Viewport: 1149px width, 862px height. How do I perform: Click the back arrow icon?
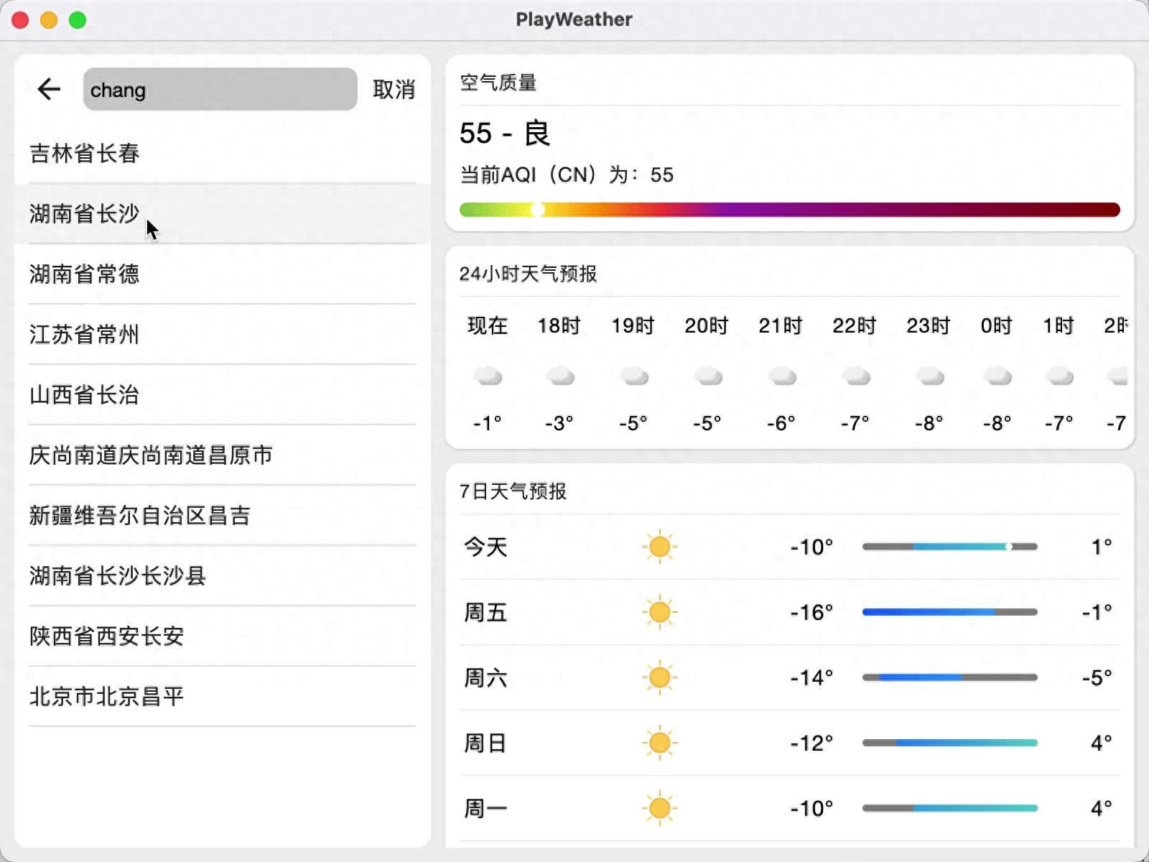49,89
